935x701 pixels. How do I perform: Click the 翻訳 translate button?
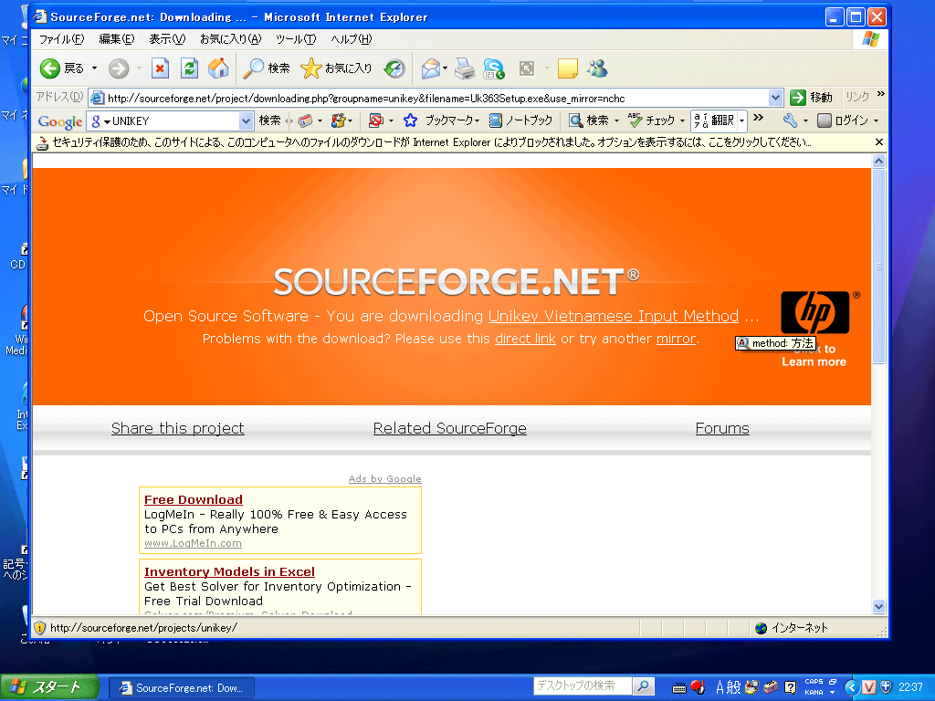[x=714, y=120]
